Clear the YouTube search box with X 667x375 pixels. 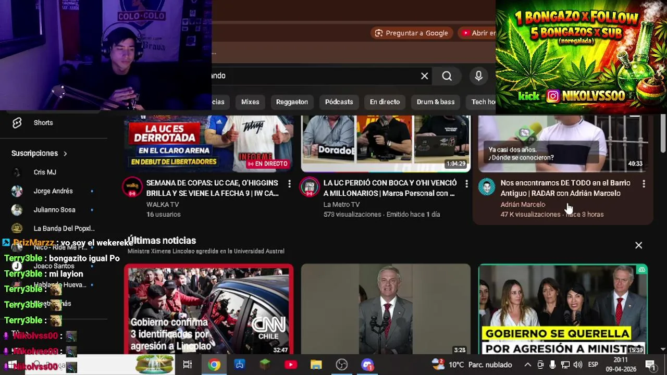tap(425, 76)
